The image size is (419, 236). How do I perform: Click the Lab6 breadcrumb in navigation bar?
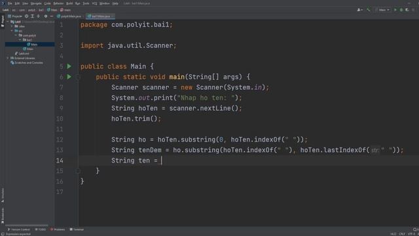[x=5, y=10]
